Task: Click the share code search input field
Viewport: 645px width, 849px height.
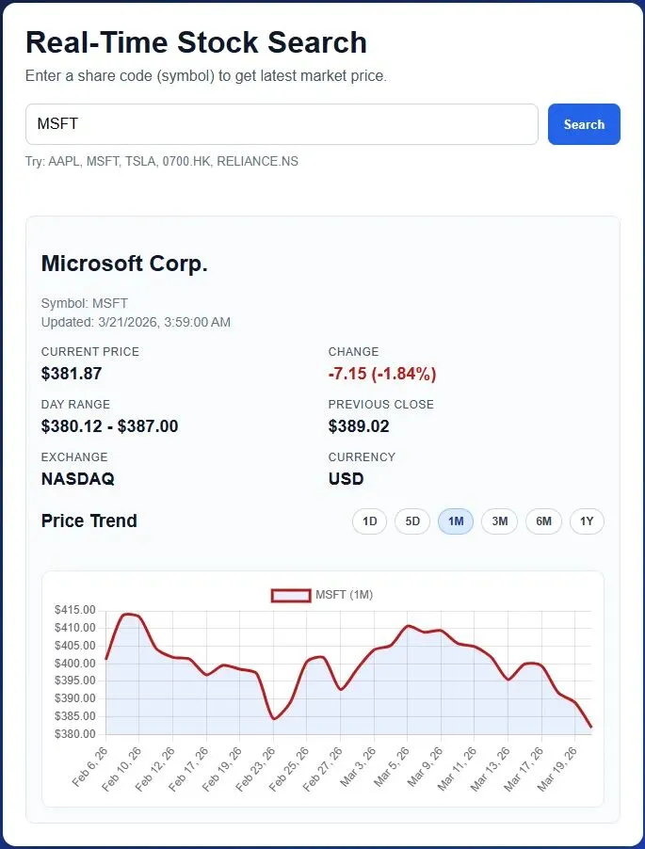Action: pos(282,124)
